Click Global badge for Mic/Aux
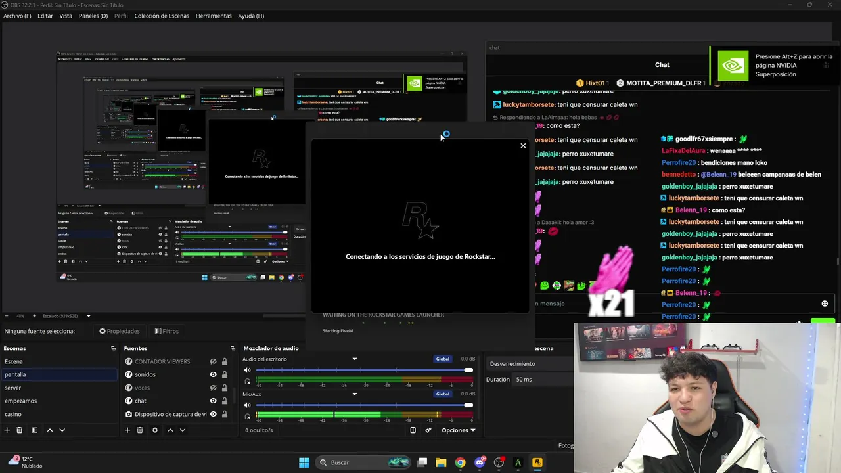Viewport: 841px width, 473px height. (443, 394)
